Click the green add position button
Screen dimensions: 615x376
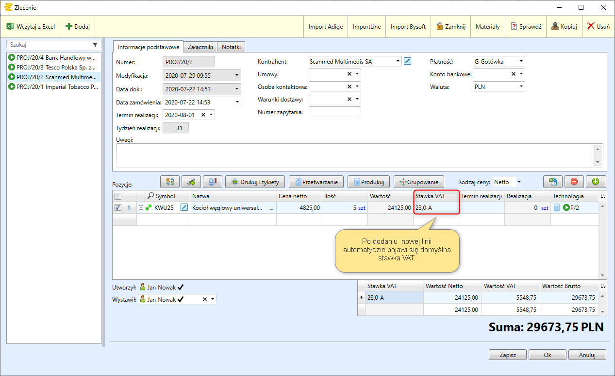click(x=596, y=182)
